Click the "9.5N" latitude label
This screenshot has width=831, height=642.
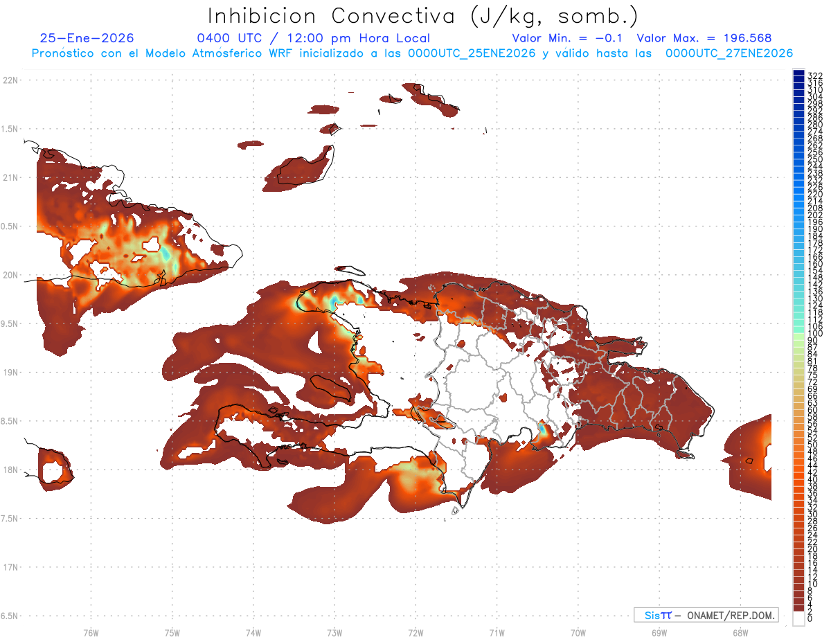pyautogui.click(x=10, y=323)
